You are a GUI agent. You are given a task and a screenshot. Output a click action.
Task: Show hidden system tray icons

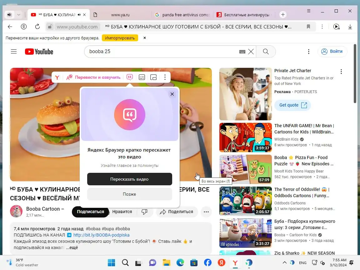tap(285, 262)
